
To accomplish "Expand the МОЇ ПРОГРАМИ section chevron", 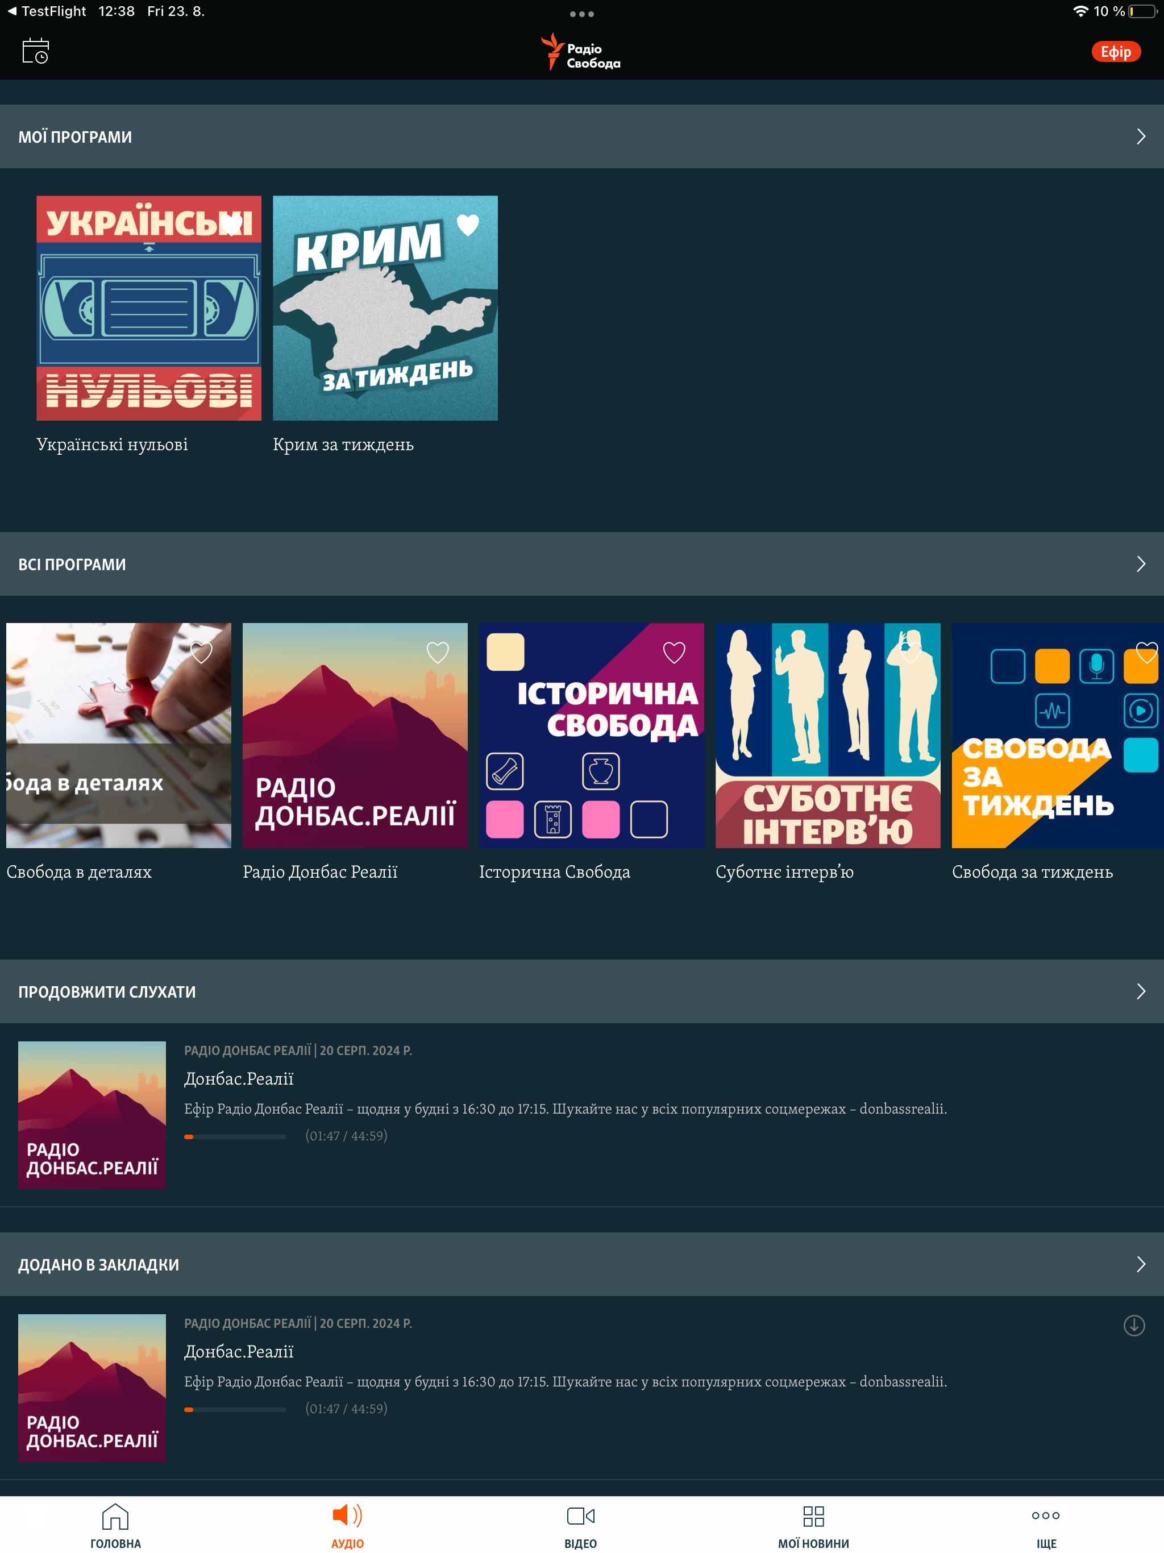I will (1141, 137).
